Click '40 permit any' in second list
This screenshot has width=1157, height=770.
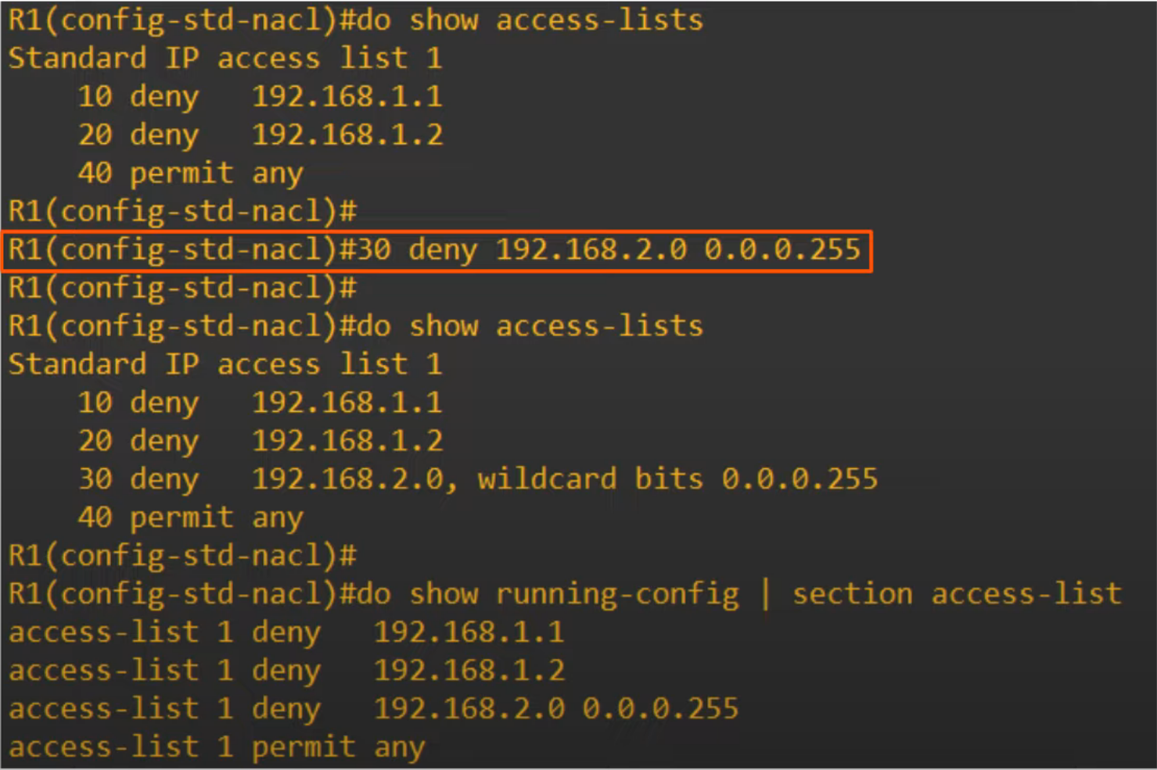190,518
